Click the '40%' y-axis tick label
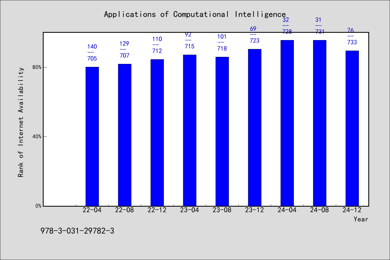The width and height of the screenshot is (390, 260). (37, 136)
